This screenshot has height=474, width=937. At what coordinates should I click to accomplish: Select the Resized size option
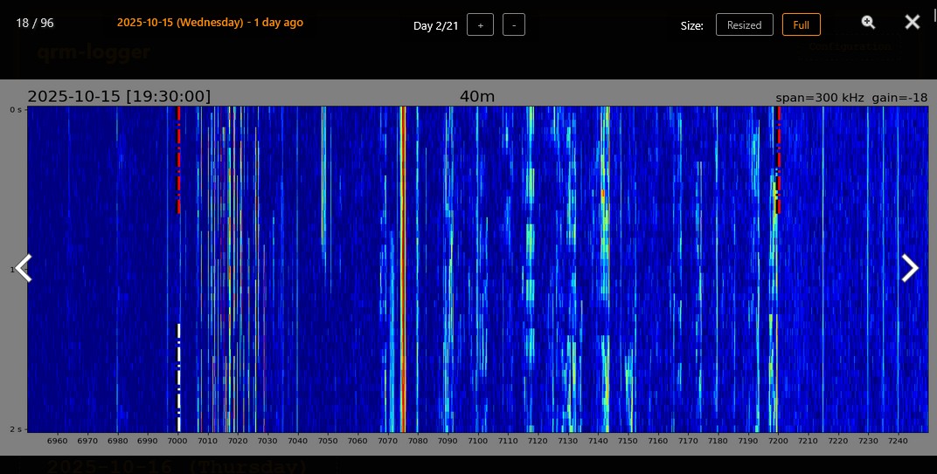(x=744, y=25)
